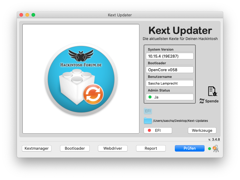Click the /Users/sascha/Desktop/Kext-Updates path text
240x180 pixels.
point(181,121)
